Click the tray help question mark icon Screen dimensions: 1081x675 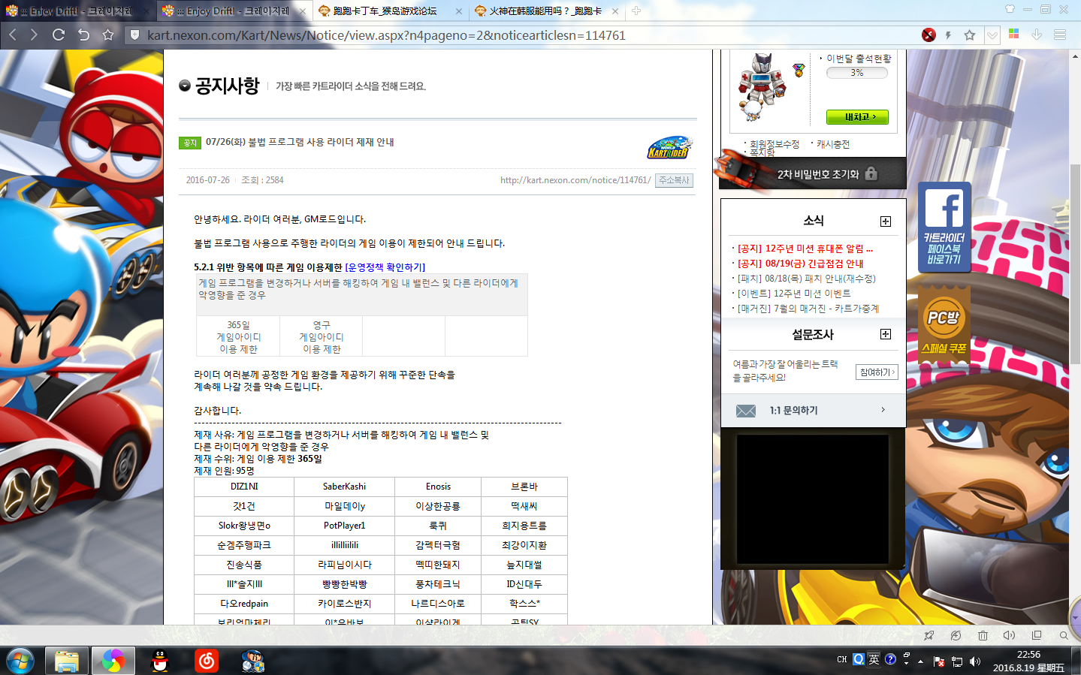coord(890,659)
